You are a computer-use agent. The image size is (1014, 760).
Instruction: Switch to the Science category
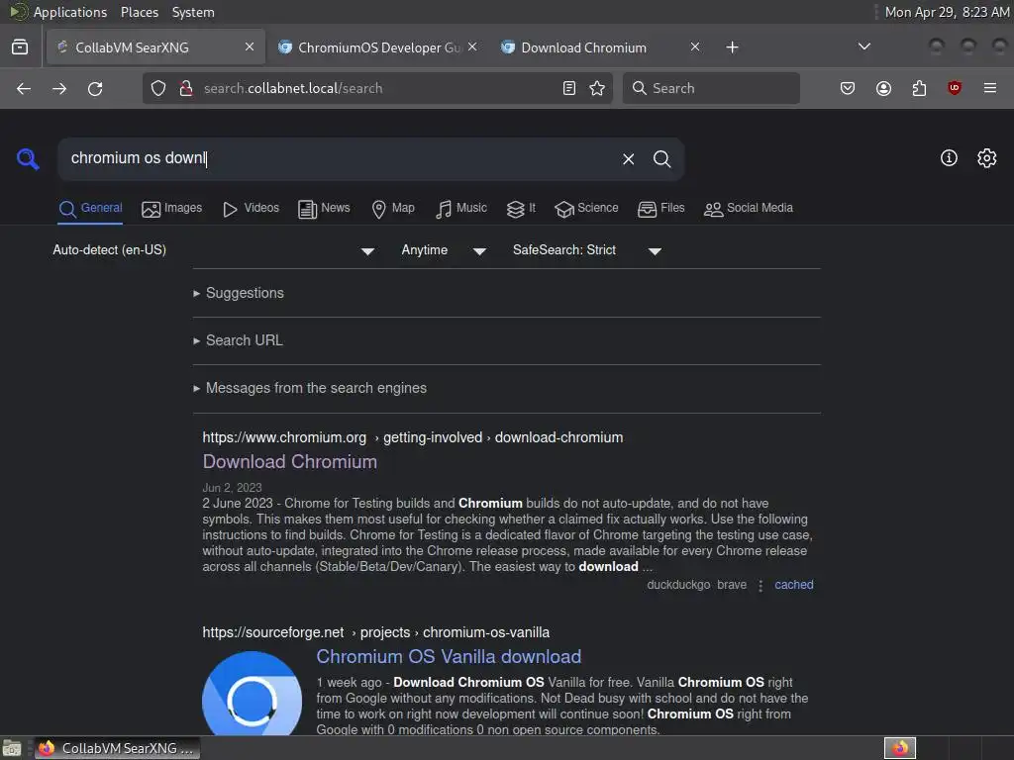point(586,208)
